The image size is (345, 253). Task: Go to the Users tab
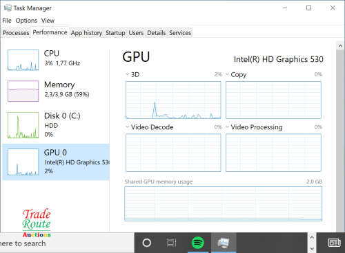(x=136, y=33)
